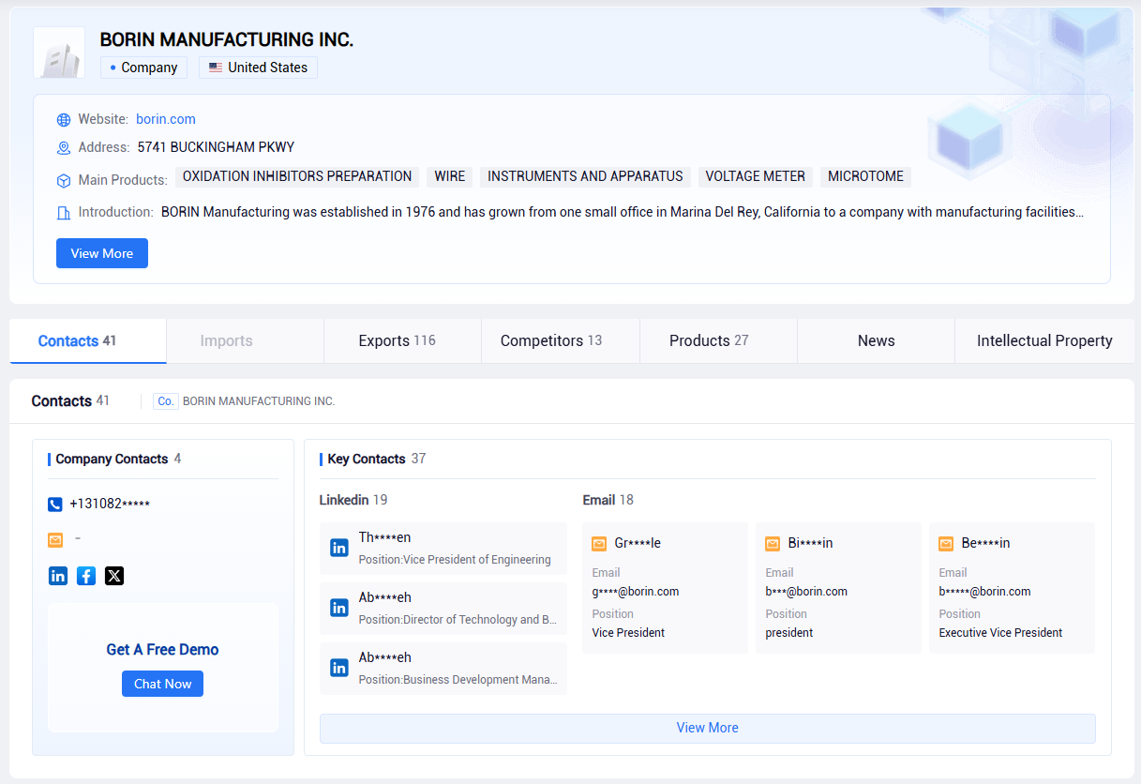Click Position: Vice President of Engineering text
Screen dimensions: 1141x784
click(x=455, y=560)
